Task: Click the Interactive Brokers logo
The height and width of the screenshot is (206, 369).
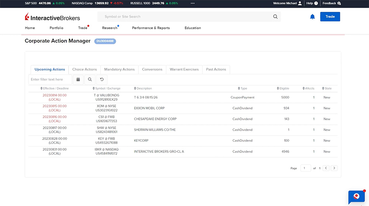Action: (x=52, y=17)
